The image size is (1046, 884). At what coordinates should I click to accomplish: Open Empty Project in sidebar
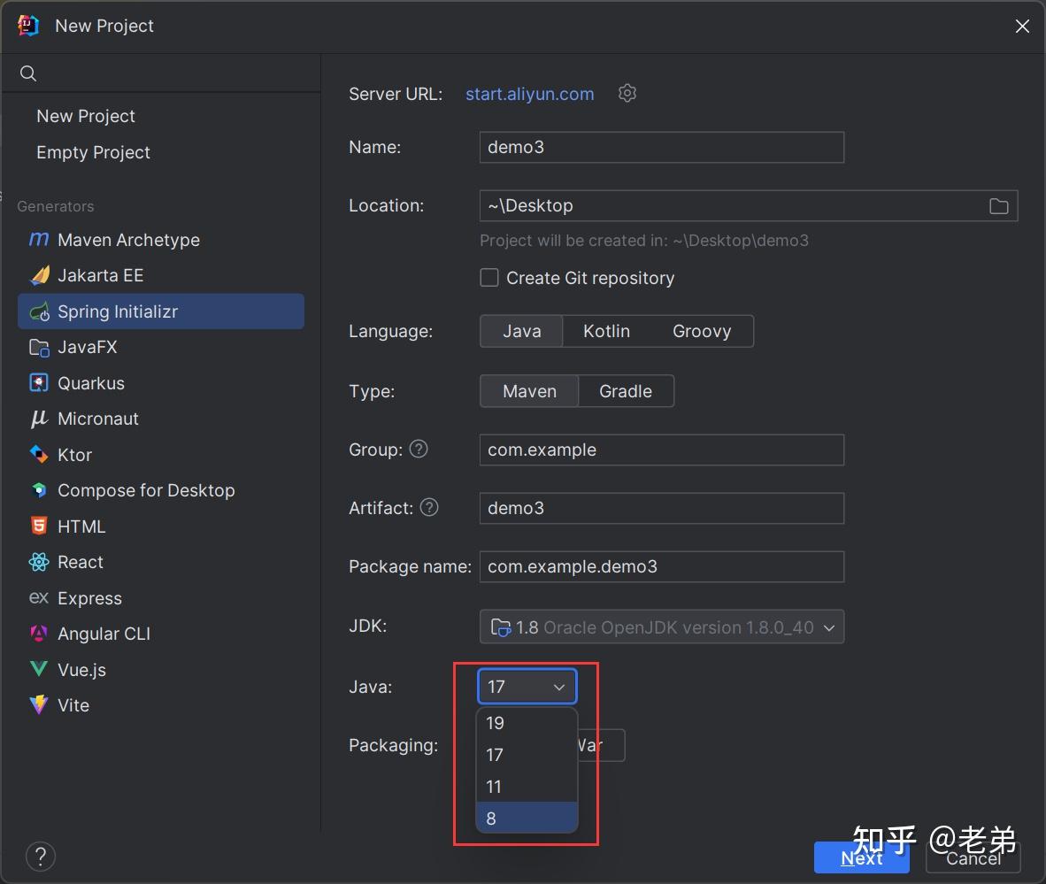click(93, 152)
